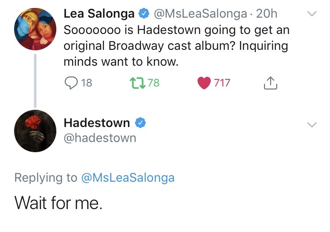Follow the @MsLeaSalonga link in Replying to
The width and height of the screenshot is (330, 232).
pyautogui.click(x=128, y=177)
